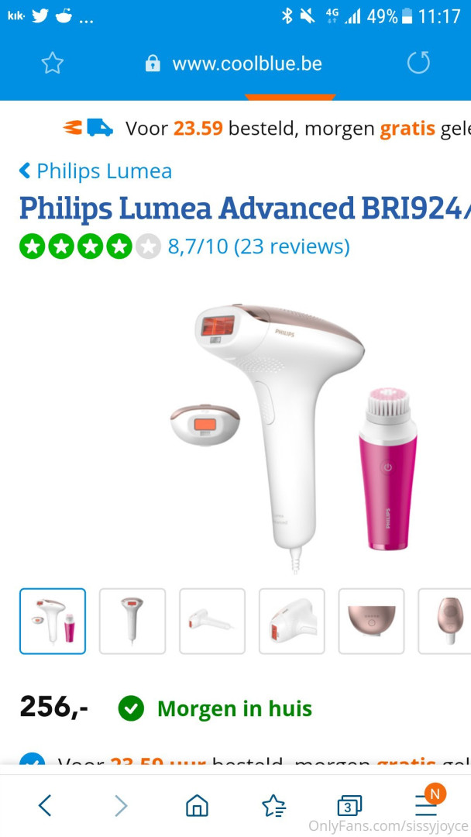Open the Twitter notification in status bar

pyautogui.click(x=40, y=16)
